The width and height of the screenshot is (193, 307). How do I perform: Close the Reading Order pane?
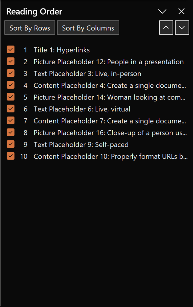pyautogui.click(x=181, y=11)
